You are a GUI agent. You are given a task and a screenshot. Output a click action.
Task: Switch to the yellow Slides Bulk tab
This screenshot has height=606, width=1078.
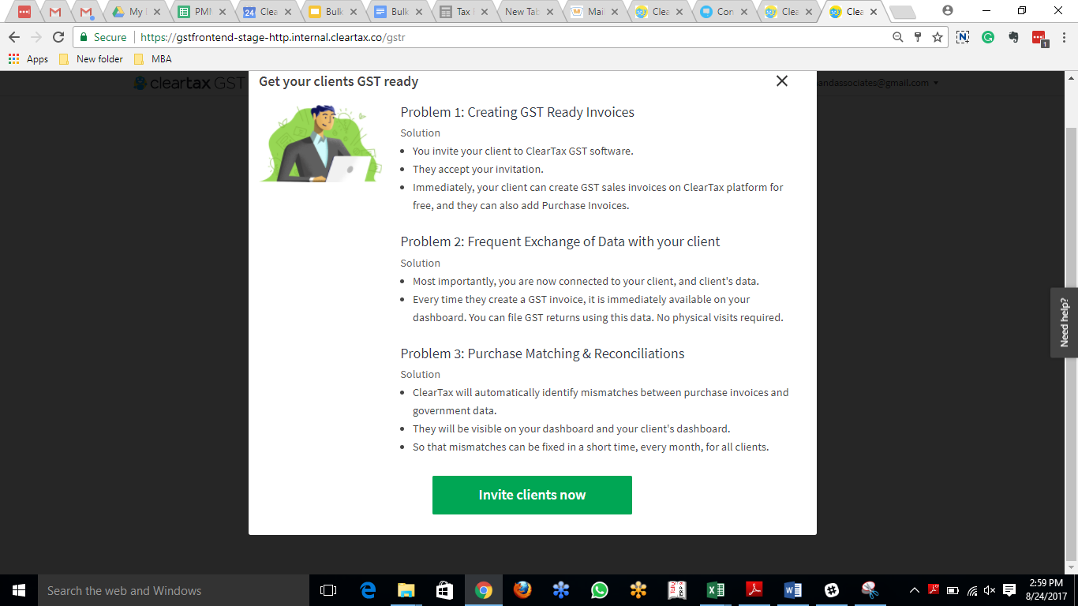click(331, 12)
